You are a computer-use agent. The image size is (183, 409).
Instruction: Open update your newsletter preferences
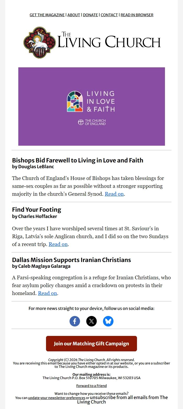tap(56, 398)
